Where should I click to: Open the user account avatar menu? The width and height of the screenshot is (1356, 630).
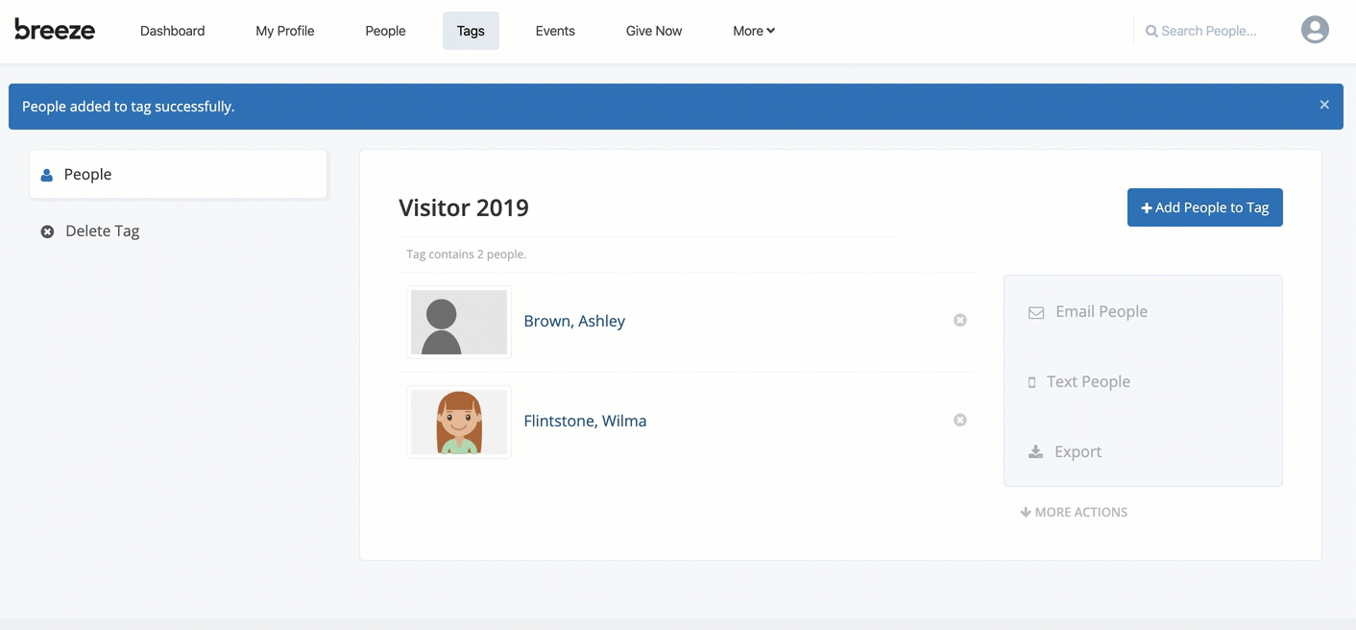1315,30
